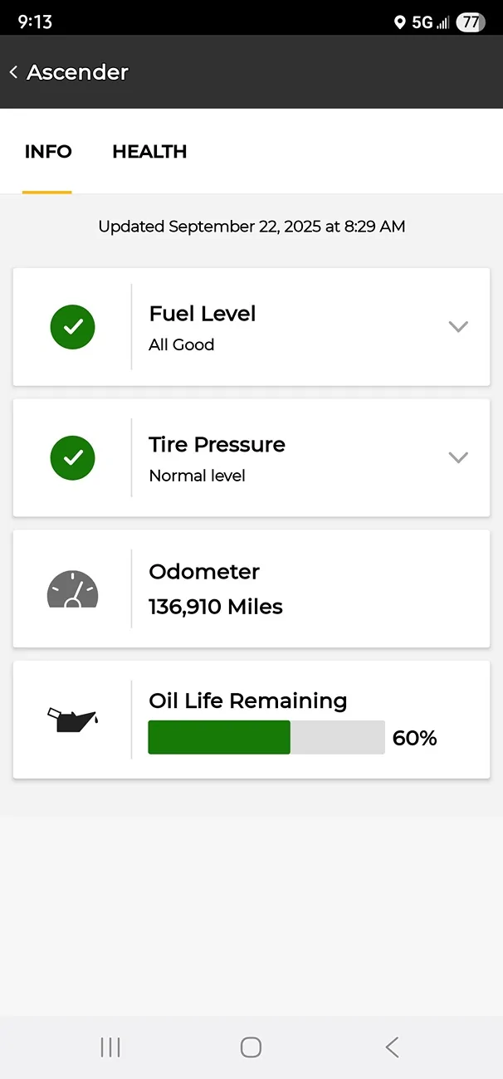Open recent apps from navigation bar
Image resolution: width=503 pixels, height=1079 pixels.
tap(110, 1047)
